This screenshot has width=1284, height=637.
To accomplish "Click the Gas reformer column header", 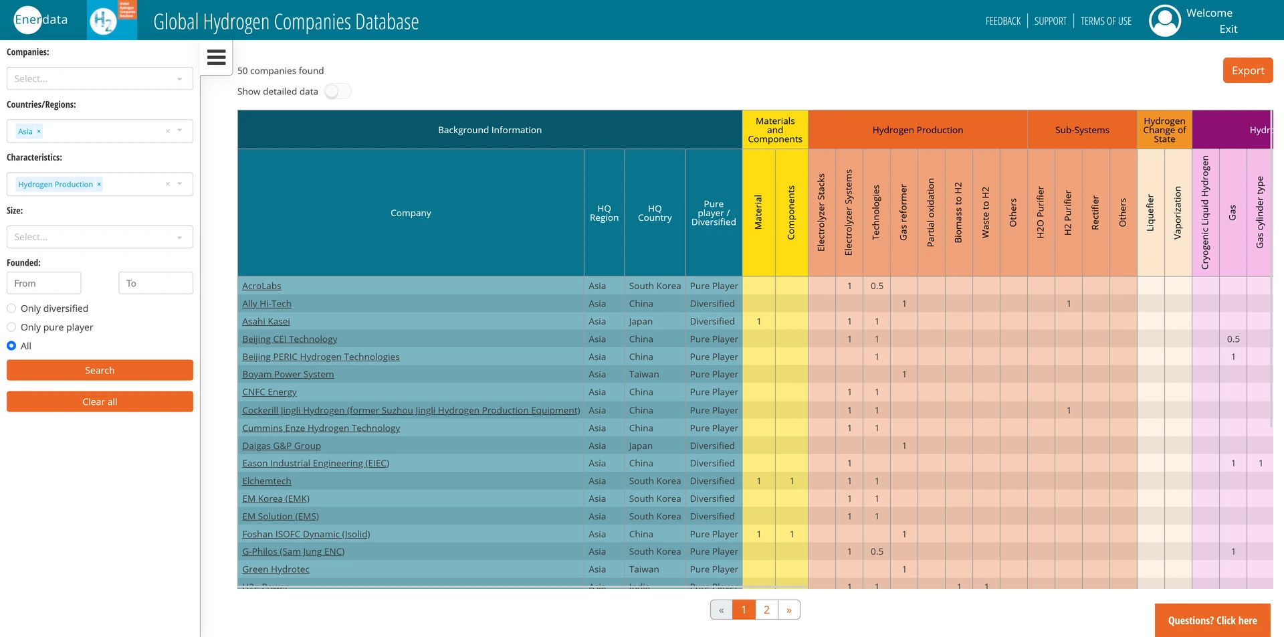I will pos(904,213).
